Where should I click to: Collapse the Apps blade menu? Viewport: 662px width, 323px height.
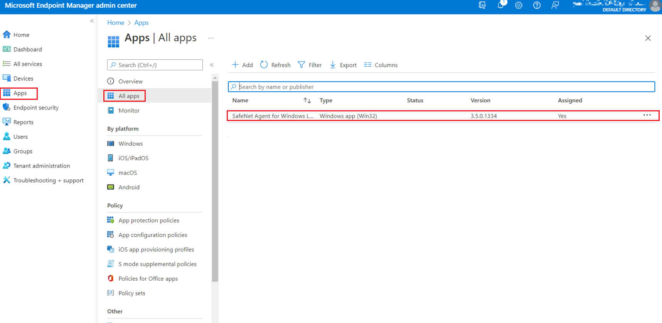pos(212,65)
